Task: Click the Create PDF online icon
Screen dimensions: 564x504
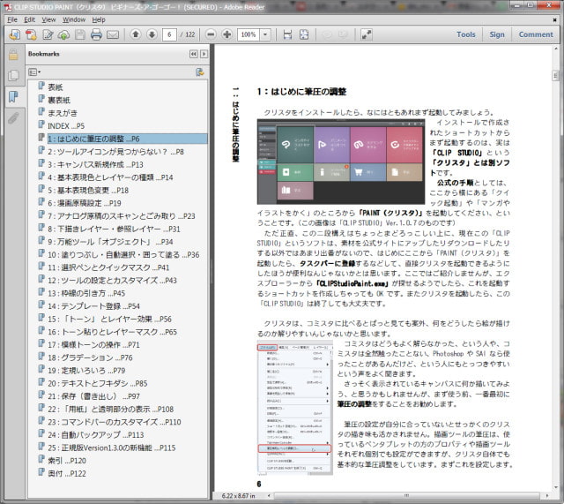Action: 33,35
